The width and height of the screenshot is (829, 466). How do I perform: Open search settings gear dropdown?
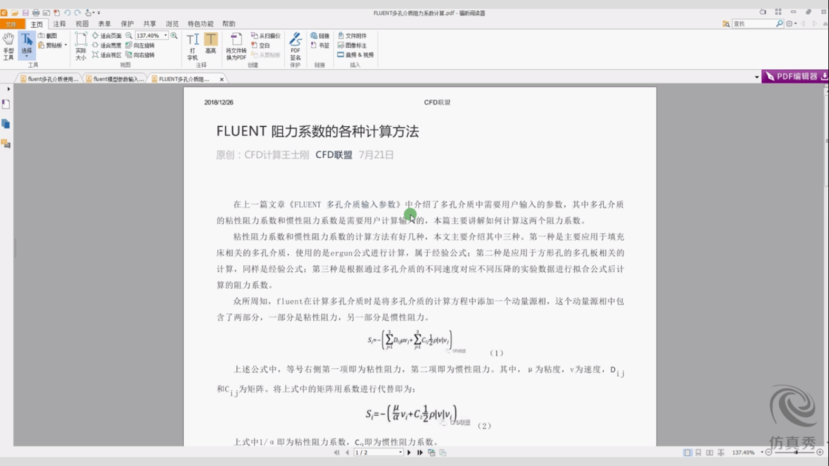point(791,24)
